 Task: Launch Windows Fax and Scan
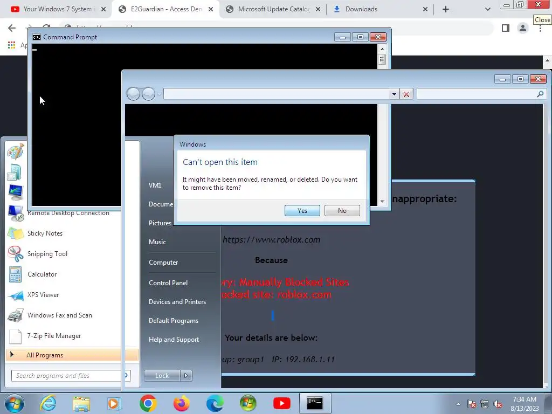pyautogui.click(x=59, y=315)
